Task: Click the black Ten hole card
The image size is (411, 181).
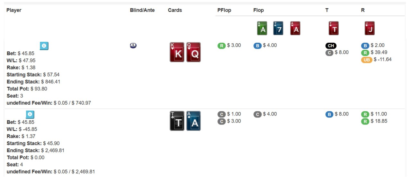Action: coord(177,121)
